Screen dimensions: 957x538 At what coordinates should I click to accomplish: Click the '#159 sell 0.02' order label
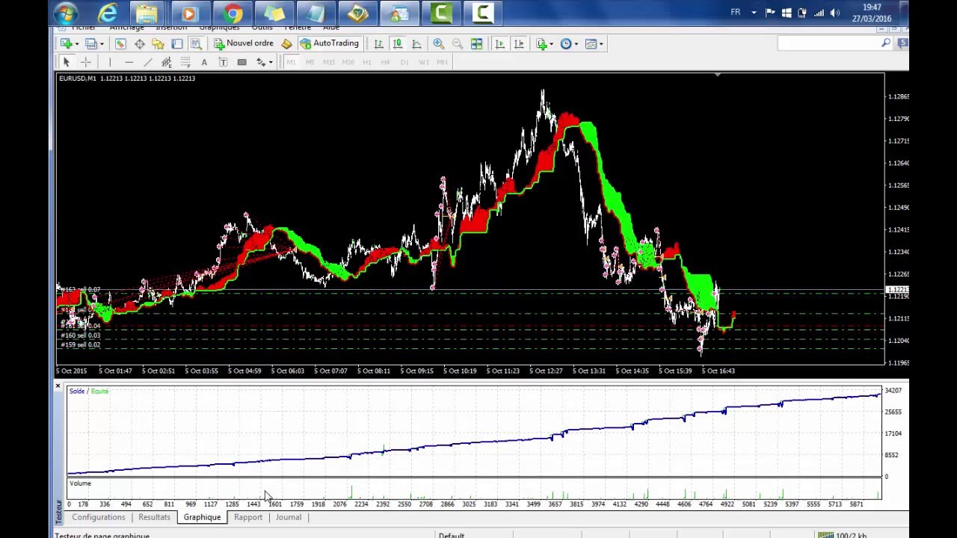point(80,344)
